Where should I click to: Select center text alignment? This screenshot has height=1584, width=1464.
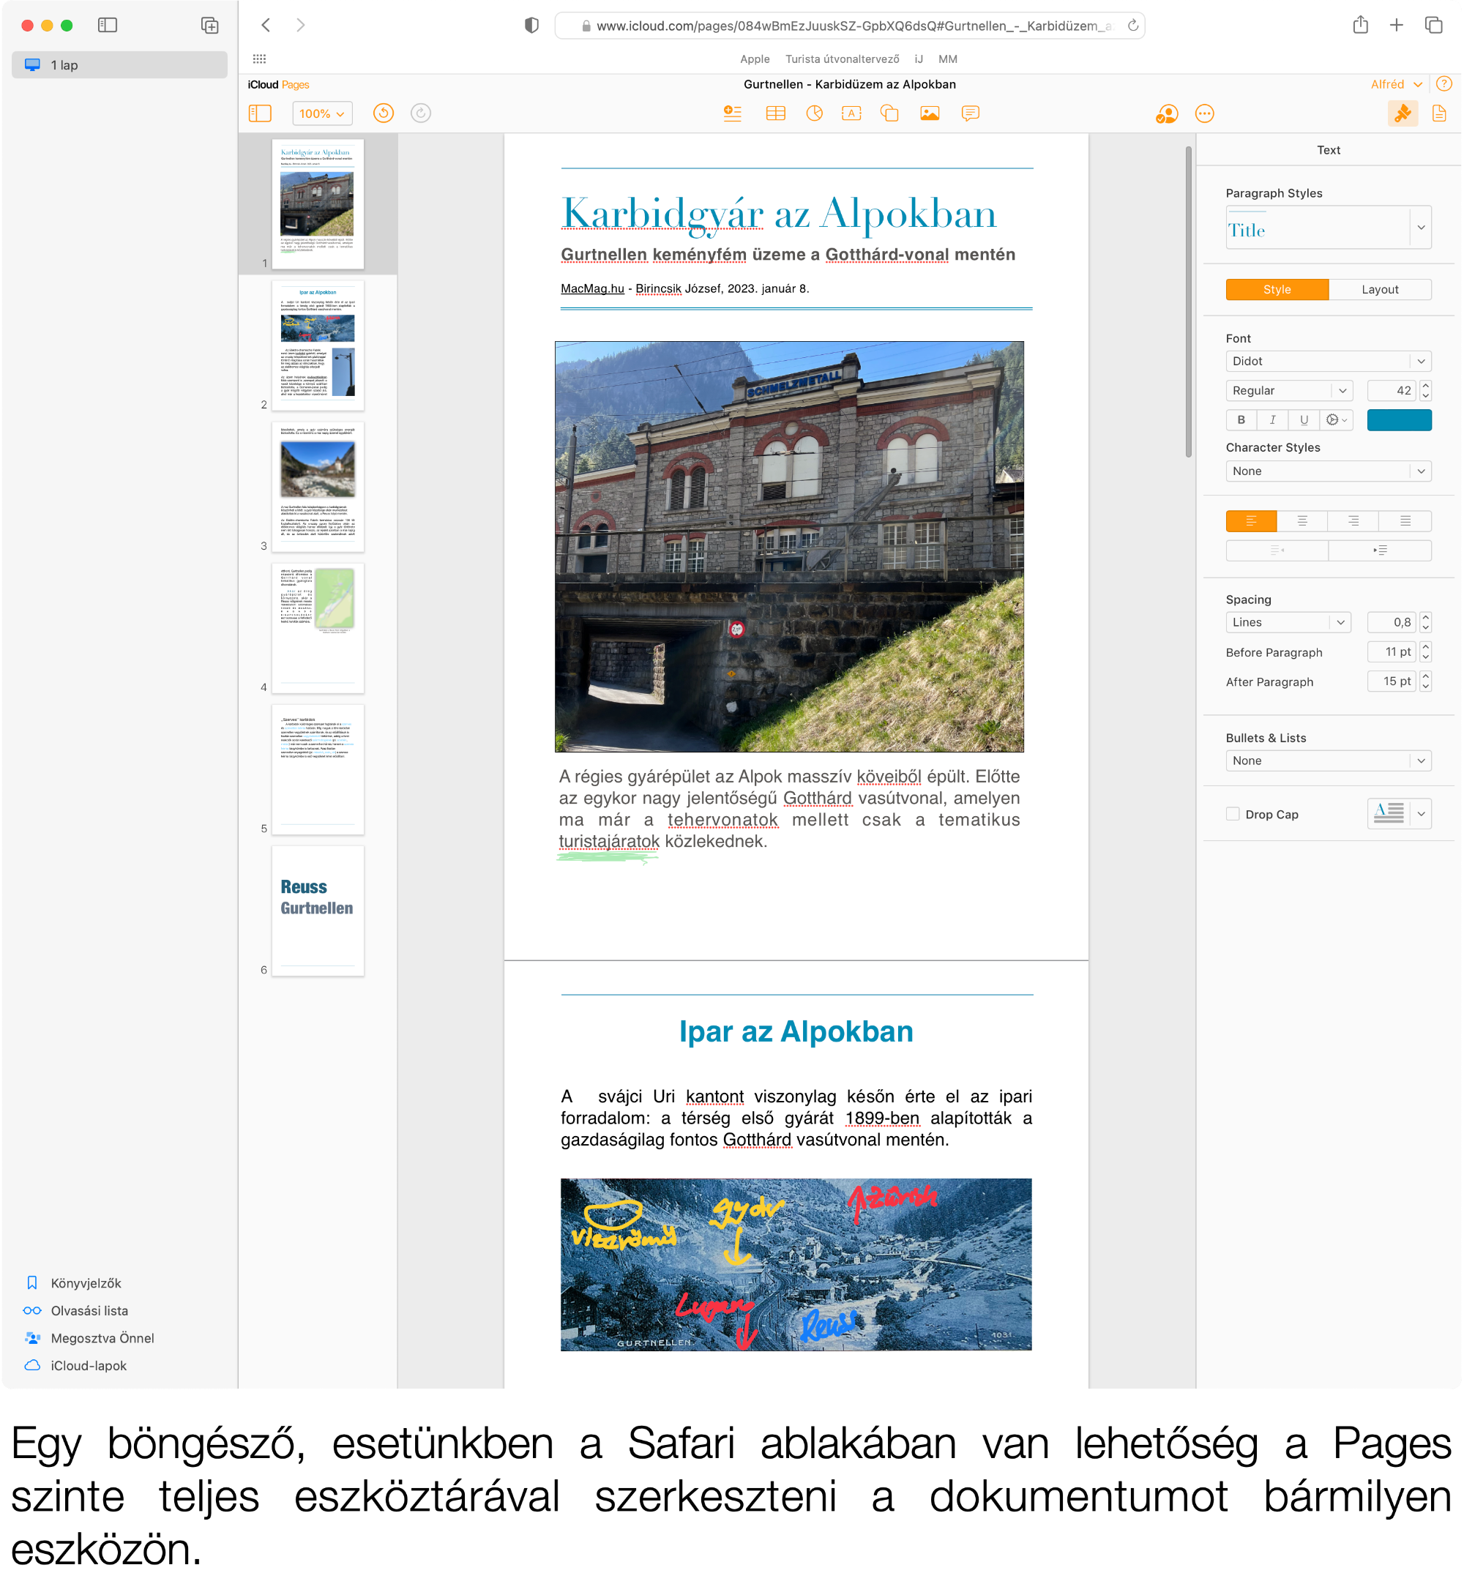click(1301, 520)
